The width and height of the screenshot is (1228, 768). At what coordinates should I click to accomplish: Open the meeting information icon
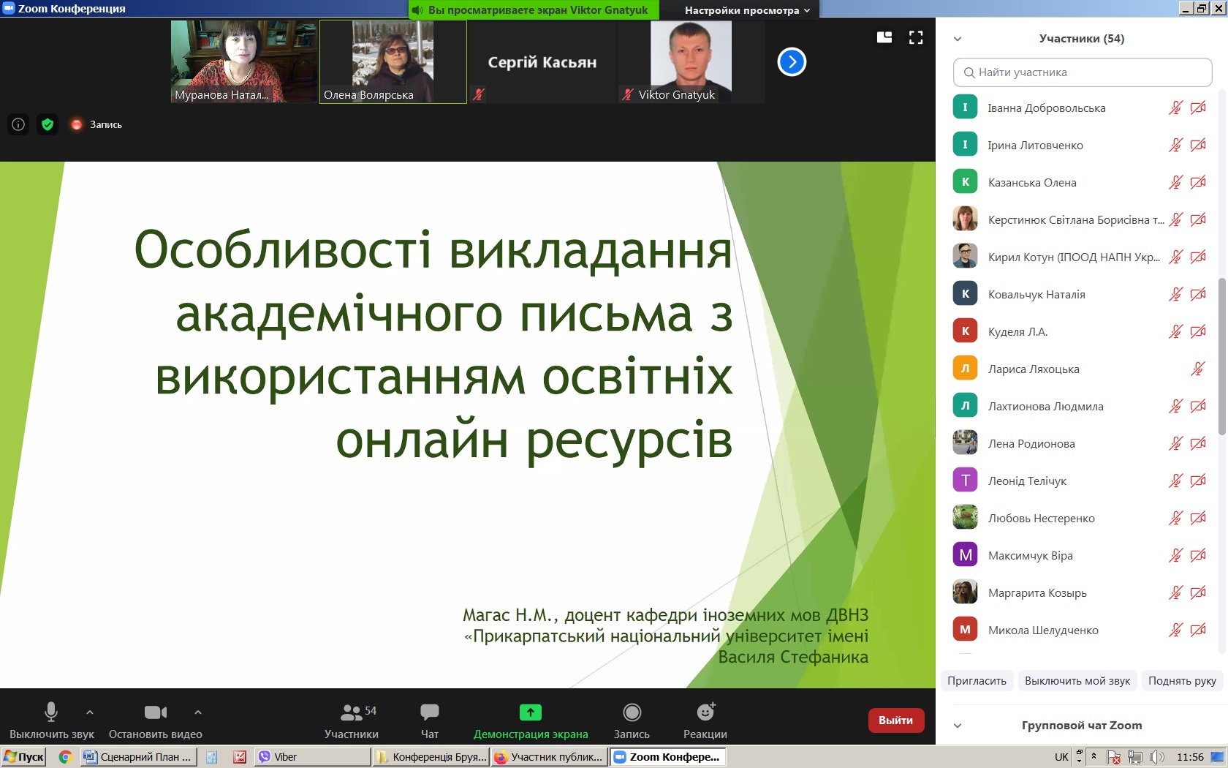(18, 124)
